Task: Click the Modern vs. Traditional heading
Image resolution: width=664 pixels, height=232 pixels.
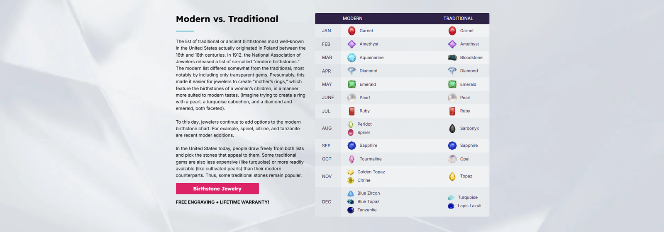Action: point(227,19)
